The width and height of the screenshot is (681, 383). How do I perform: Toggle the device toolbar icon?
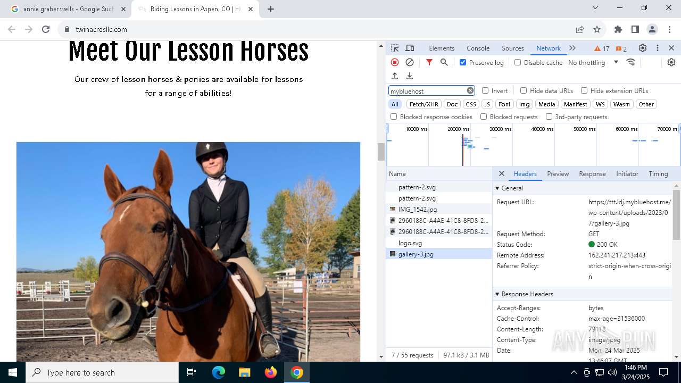410,48
